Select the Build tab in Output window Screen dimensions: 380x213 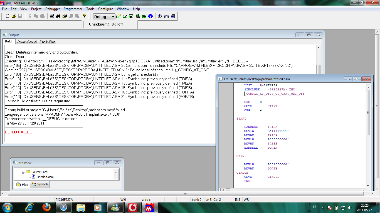click(8, 41)
